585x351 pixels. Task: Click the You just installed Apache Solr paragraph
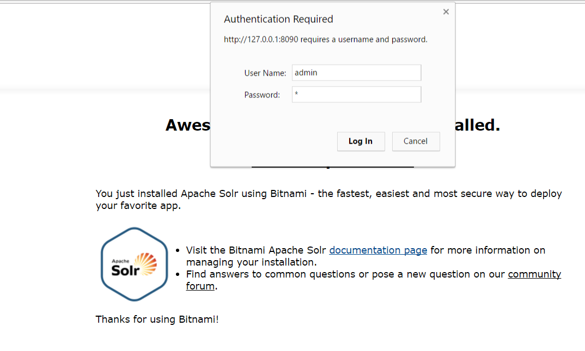328,199
